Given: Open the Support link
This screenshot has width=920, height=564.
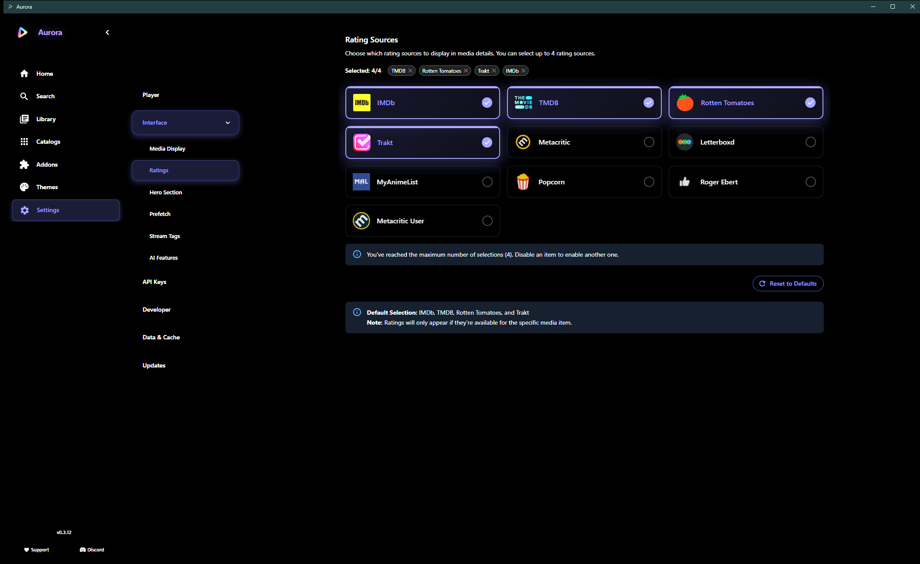Looking at the screenshot, I should point(36,550).
